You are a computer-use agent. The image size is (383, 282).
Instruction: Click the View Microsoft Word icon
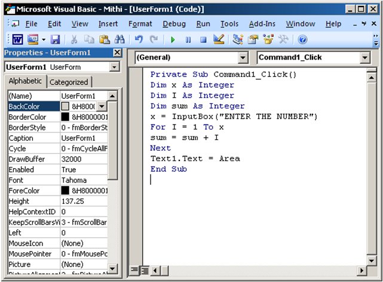[17, 40]
